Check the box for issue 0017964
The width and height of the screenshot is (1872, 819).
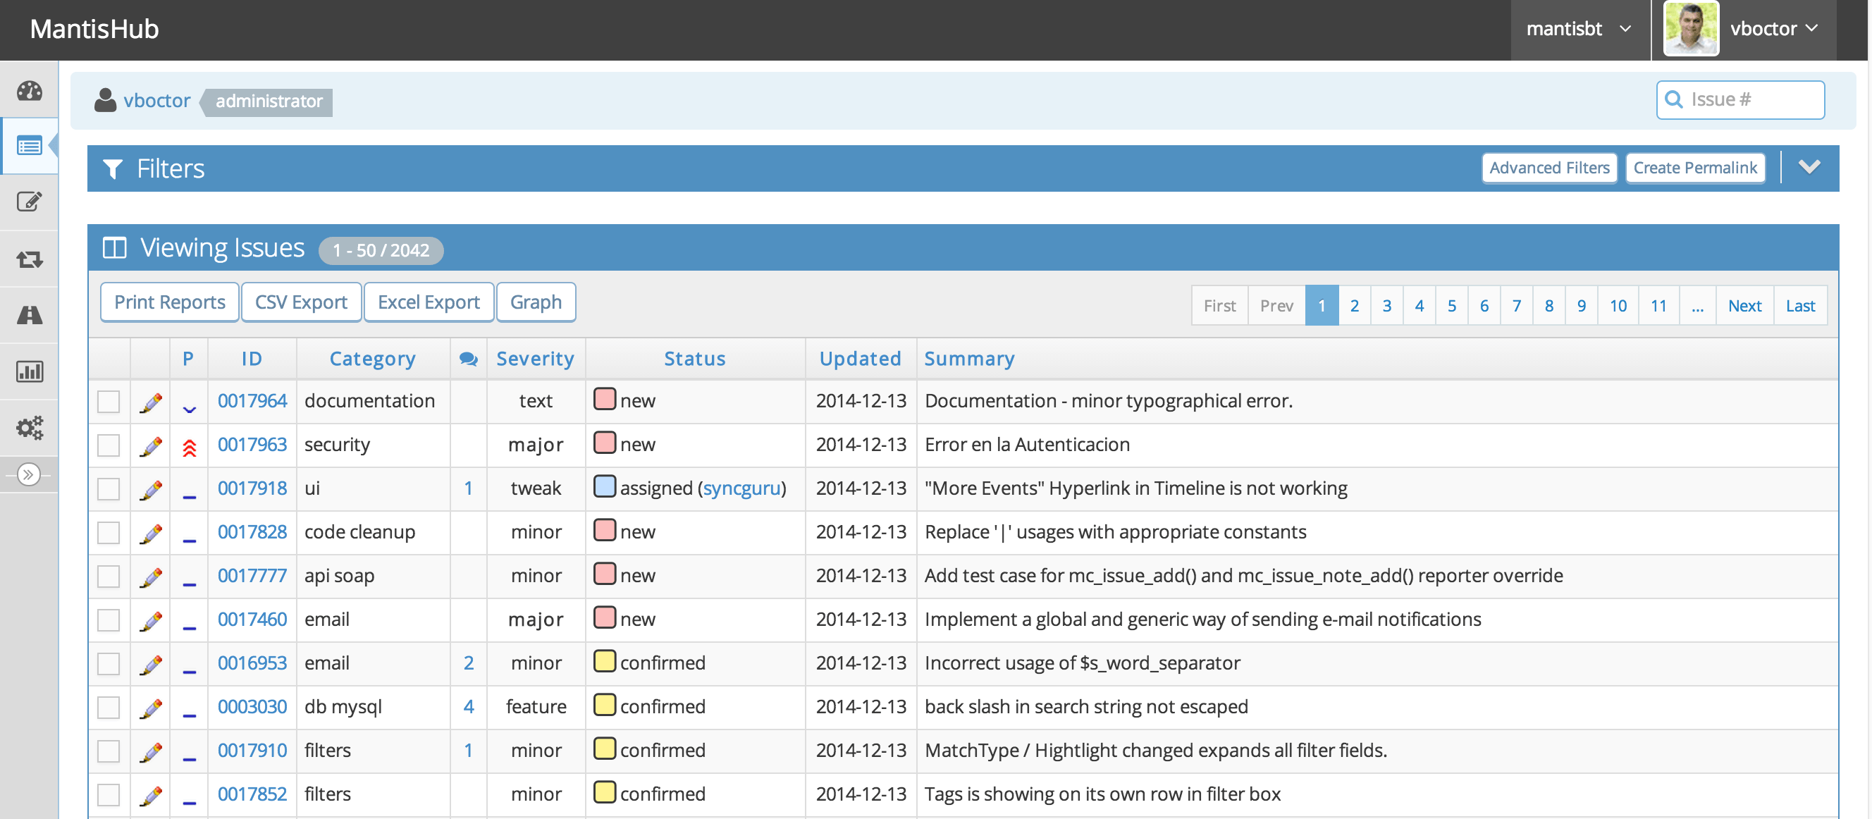[109, 402]
